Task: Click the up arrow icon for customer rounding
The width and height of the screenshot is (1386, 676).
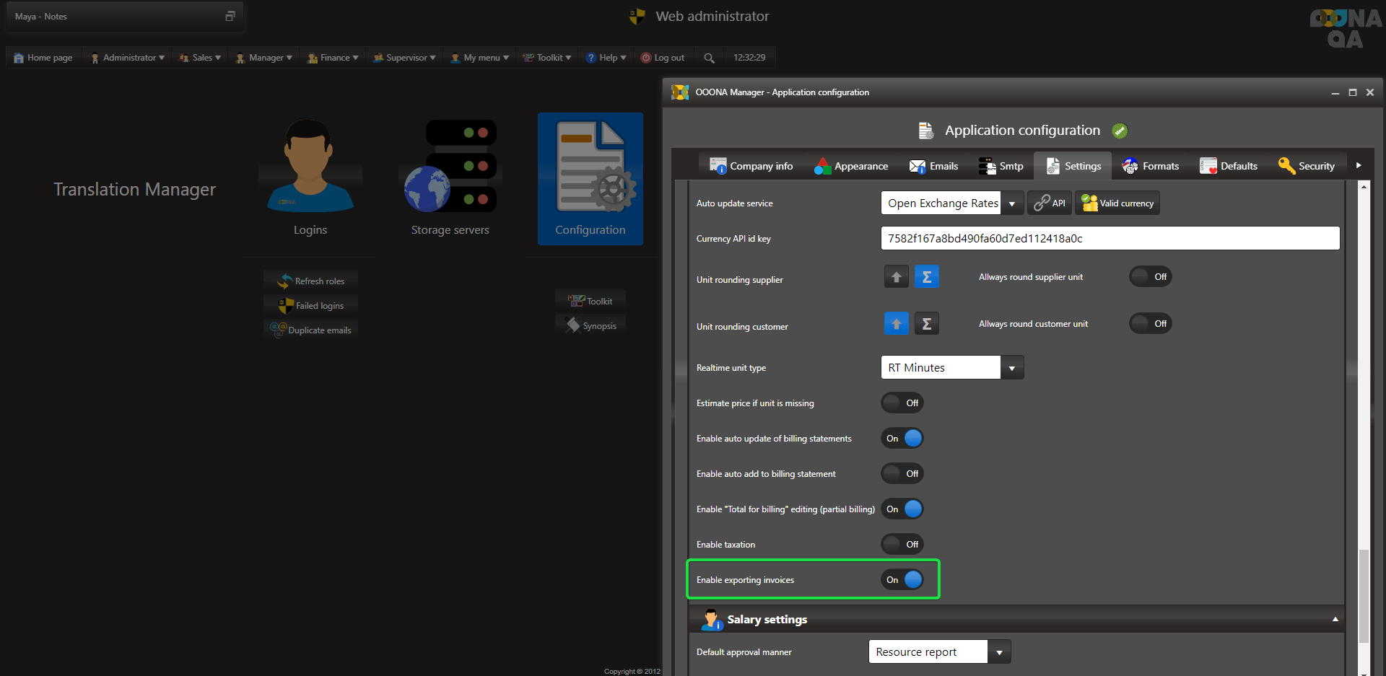Action: coord(896,324)
